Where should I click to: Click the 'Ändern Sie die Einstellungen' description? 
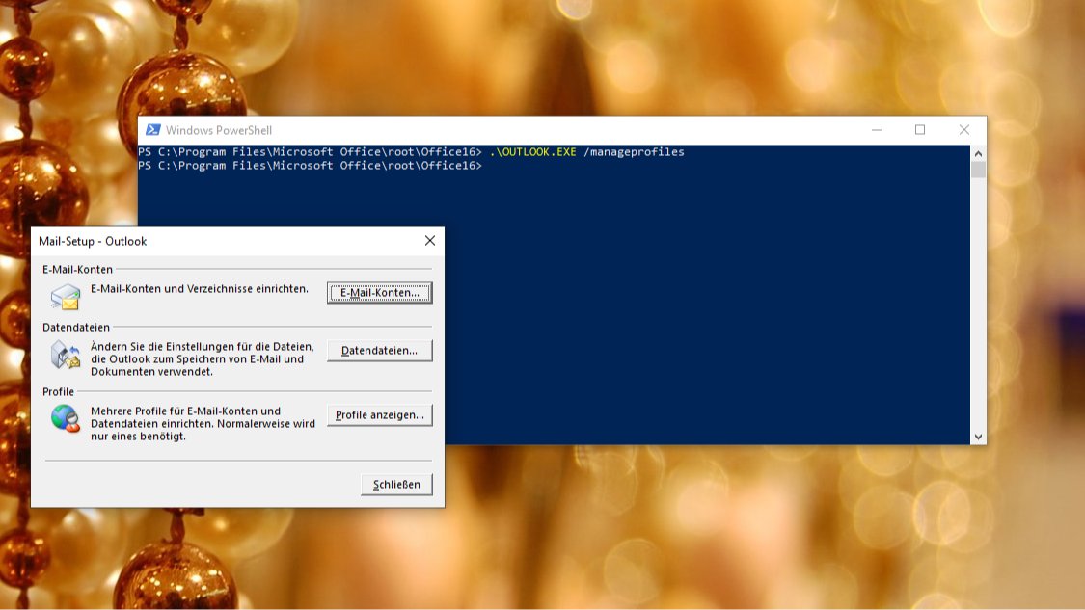coord(203,358)
